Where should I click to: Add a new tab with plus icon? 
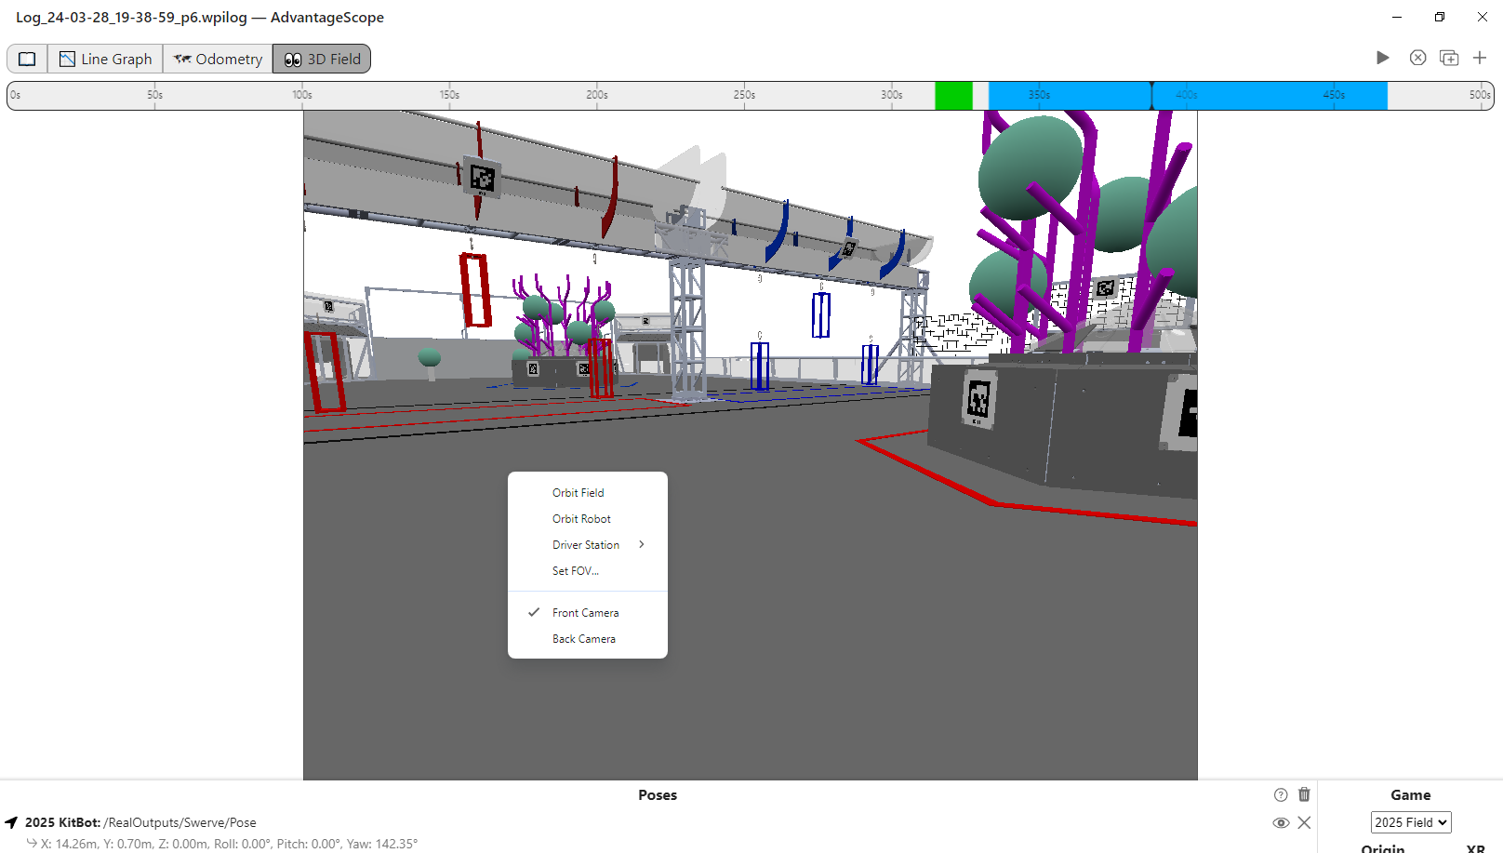click(x=1479, y=58)
